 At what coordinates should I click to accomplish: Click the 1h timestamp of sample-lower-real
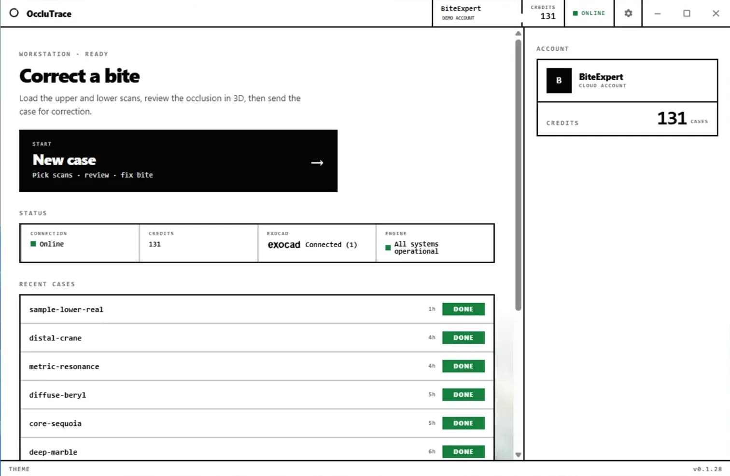coord(432,309)
